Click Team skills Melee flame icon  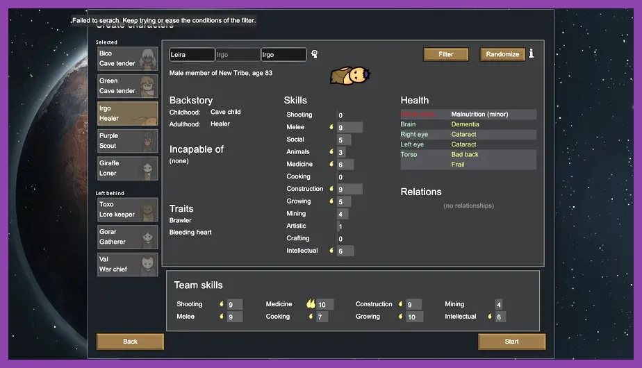tap(222, 316)
